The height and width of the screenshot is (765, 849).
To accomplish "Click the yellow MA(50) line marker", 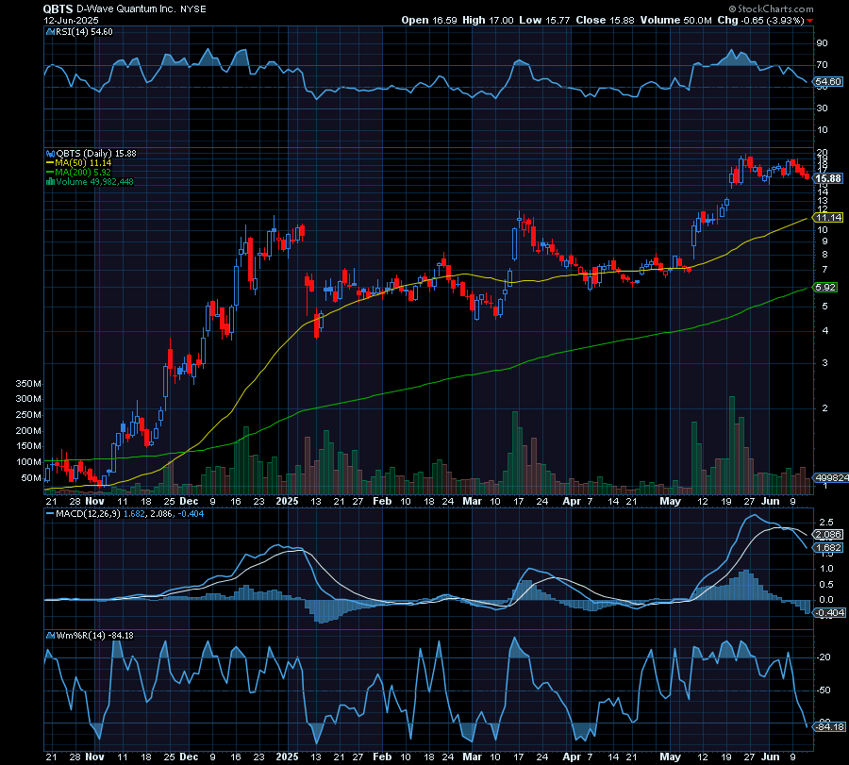I will coord(49,162).
